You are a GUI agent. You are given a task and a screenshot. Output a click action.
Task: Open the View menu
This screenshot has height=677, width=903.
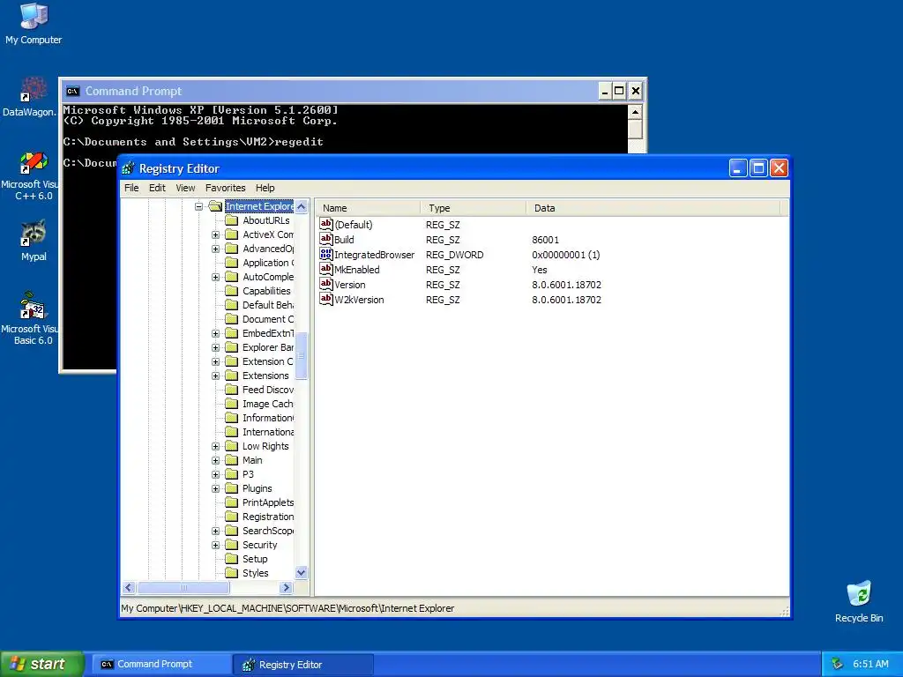tap(185, 188)
